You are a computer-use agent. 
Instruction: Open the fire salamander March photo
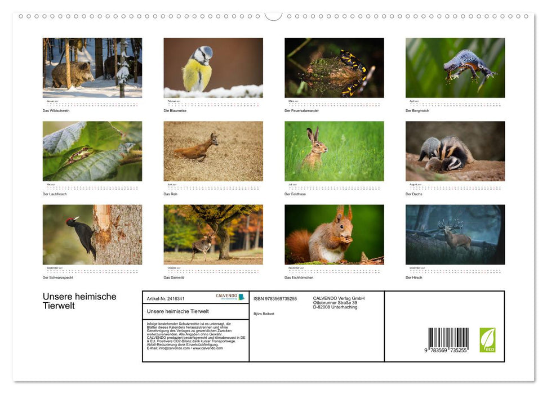click(x=334, y=68)
